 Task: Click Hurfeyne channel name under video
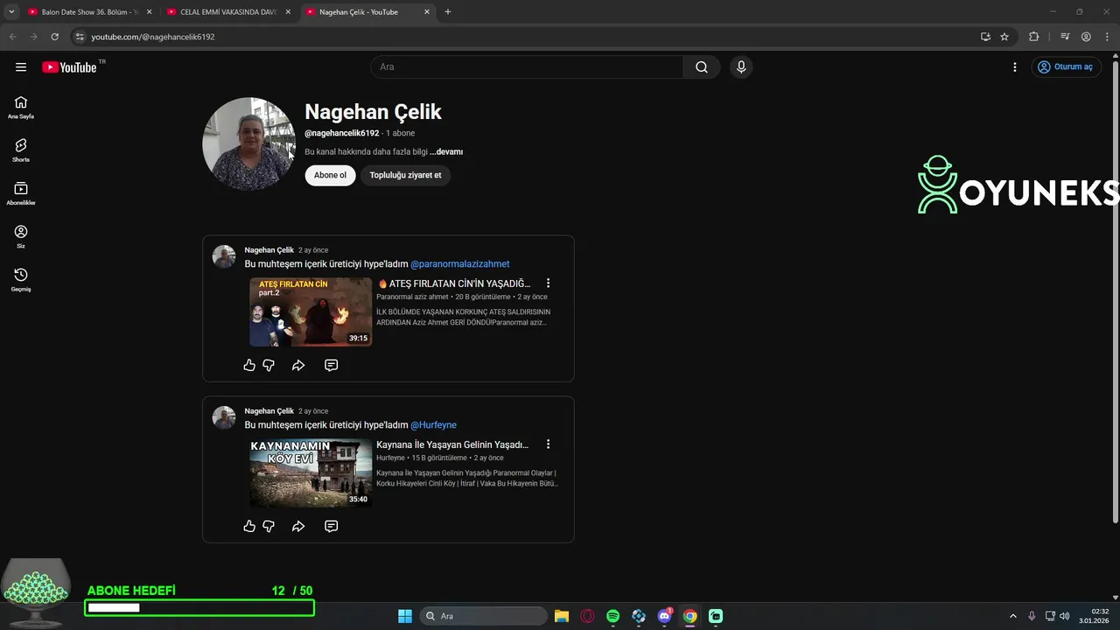tap(390, 458)
